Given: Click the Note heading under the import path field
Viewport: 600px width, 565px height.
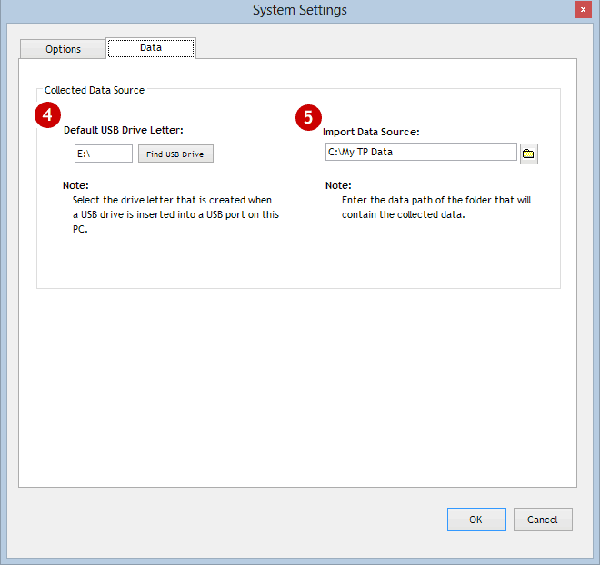Looking at the screenshot, I should 338,185.
